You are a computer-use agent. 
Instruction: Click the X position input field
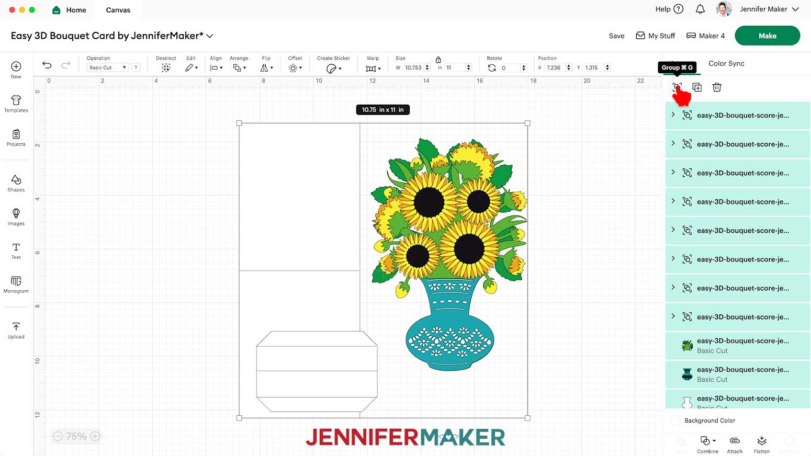555,67
